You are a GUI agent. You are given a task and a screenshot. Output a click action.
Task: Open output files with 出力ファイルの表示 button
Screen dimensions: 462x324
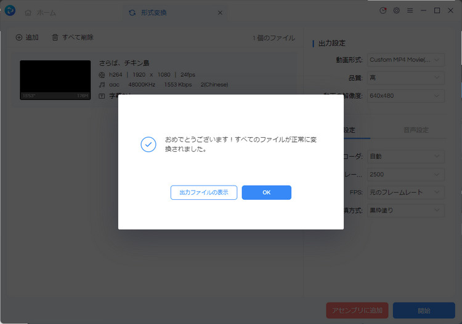pyautogui.click(x=204, y=192)
